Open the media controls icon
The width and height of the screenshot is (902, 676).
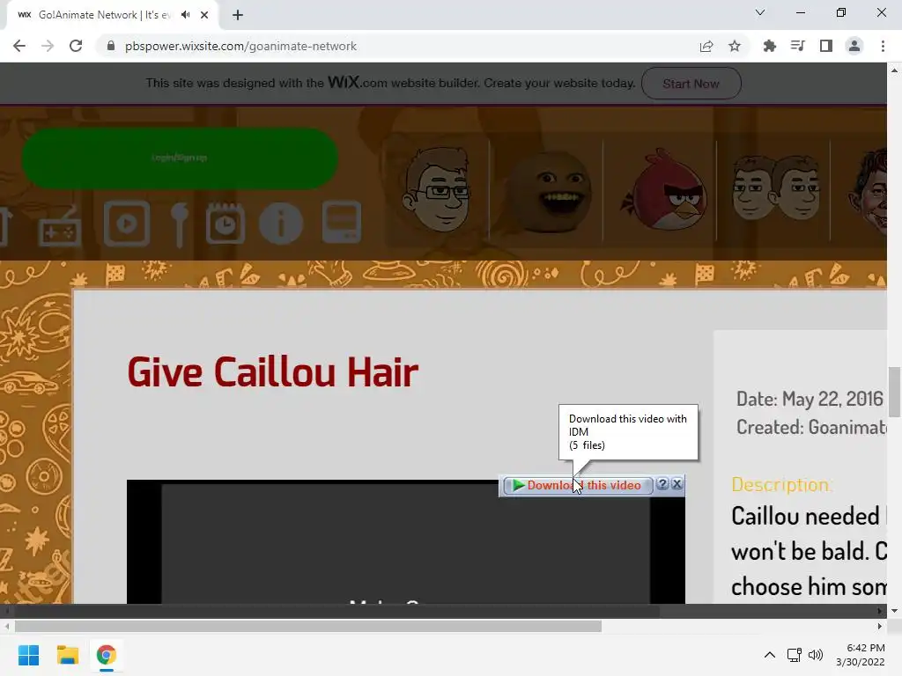pyautogui.click(x=797, y=46)
